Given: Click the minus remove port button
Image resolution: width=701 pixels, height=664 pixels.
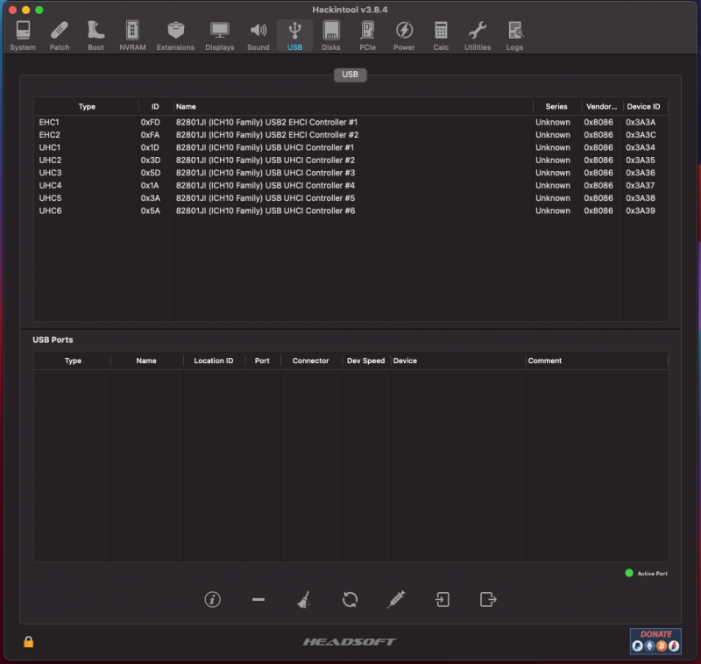Looking at the screenshot, I should click(258, 600).
